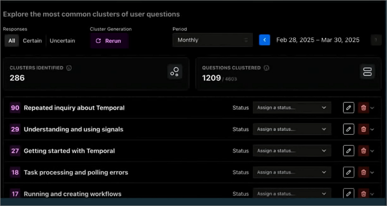The width and height of the screenshot is (387, 206).
Task: Click the 27 count badge
Action: 15,151
